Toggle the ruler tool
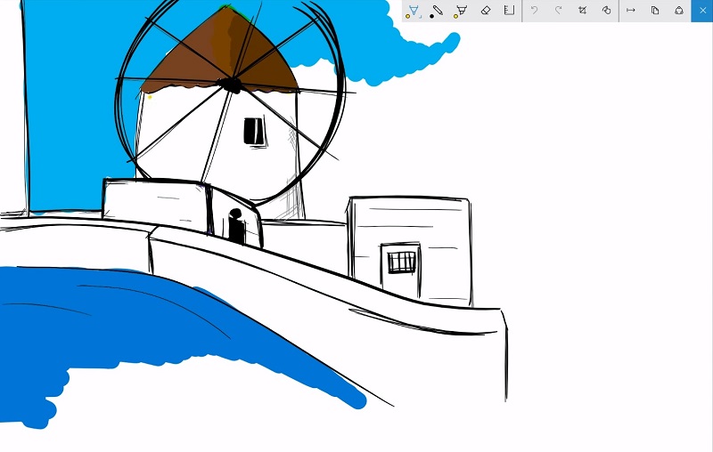This screenshot has width=713, height=452. coord(509,11)
